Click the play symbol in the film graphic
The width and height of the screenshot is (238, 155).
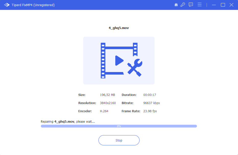(x=119, y=60)
